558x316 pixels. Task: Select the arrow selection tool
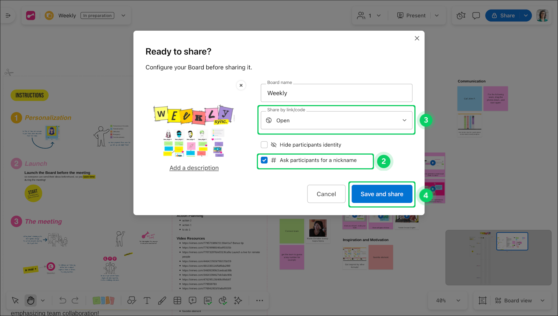(x=15, y=300)
